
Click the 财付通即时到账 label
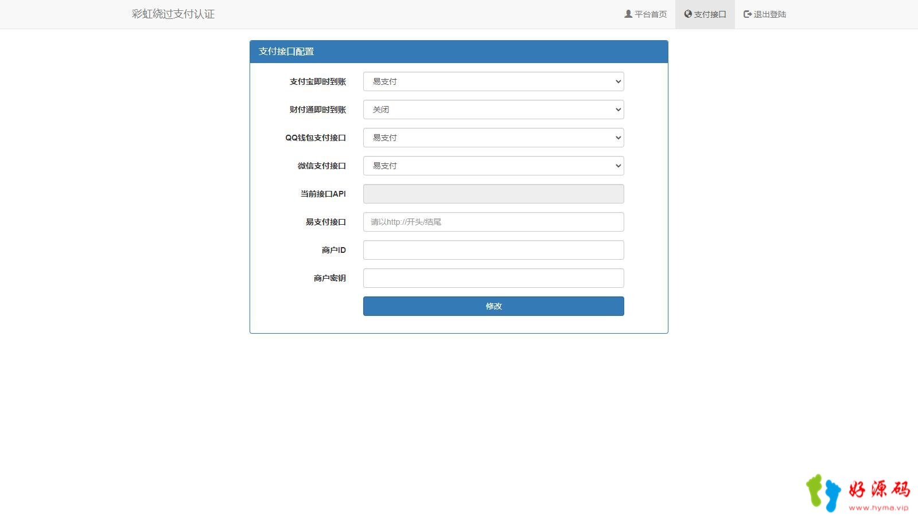[x=318, y=110]
